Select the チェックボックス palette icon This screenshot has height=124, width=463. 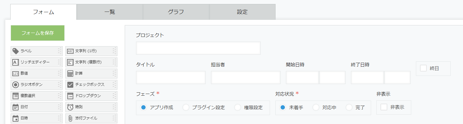[x=70, y=85]
